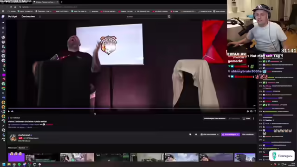Open Spotify from the taskbar
The width and height of the screenshot is (297, 167).
click(x=19, y=164)
